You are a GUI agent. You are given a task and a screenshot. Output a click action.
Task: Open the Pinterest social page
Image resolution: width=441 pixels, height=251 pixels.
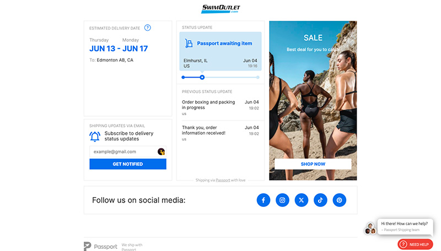[x=340, y=200]
